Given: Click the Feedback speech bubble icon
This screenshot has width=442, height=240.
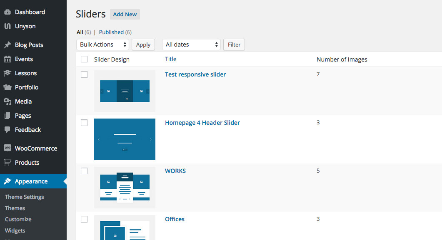Looking at the screenshot, I should (7, 130).
